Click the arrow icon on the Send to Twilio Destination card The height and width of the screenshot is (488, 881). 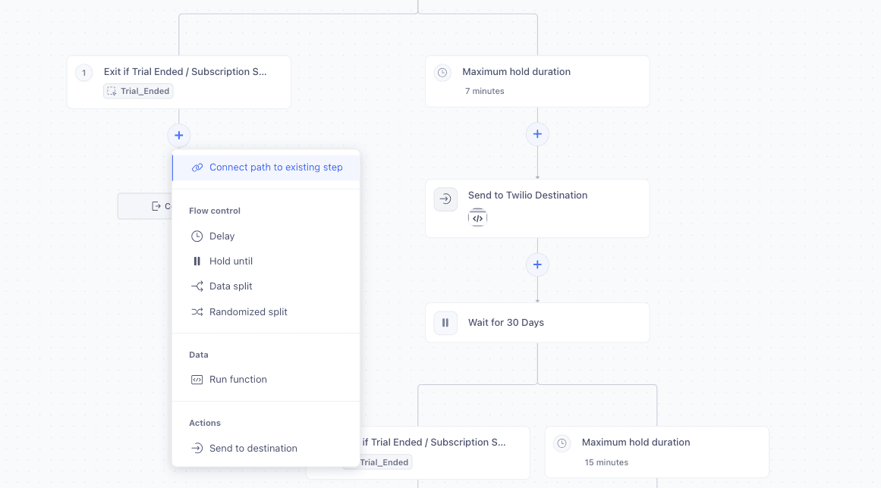click(445, 199)
